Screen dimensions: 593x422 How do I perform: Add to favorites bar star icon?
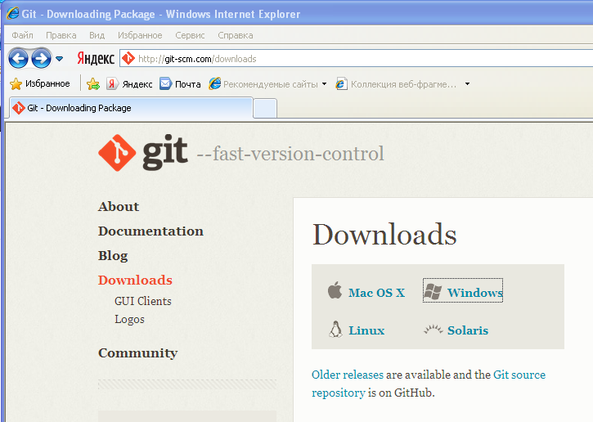coord(93,84)
